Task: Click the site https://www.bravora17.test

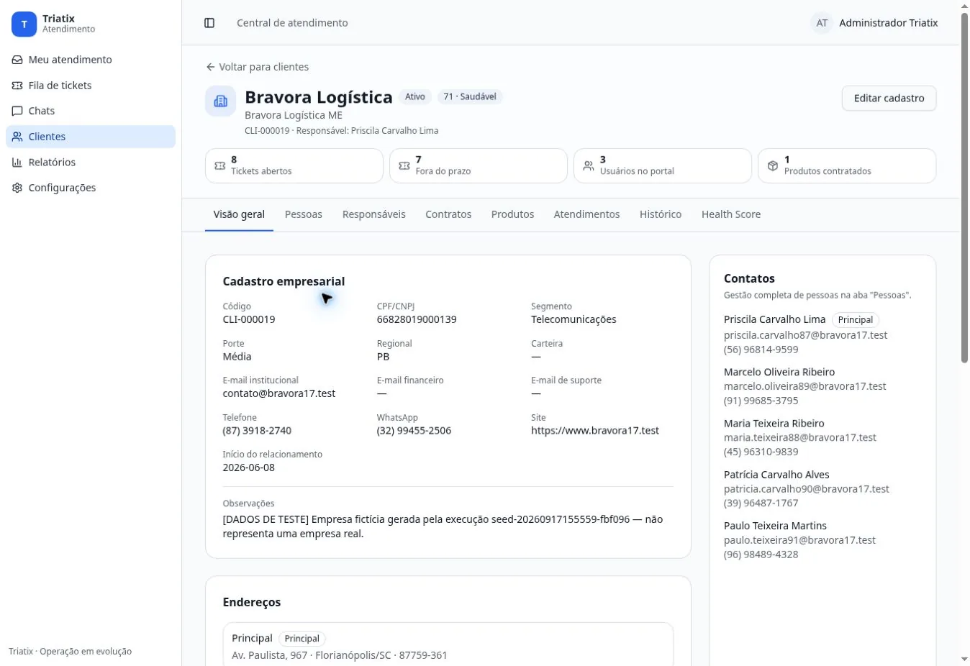Action: (595, 431)
